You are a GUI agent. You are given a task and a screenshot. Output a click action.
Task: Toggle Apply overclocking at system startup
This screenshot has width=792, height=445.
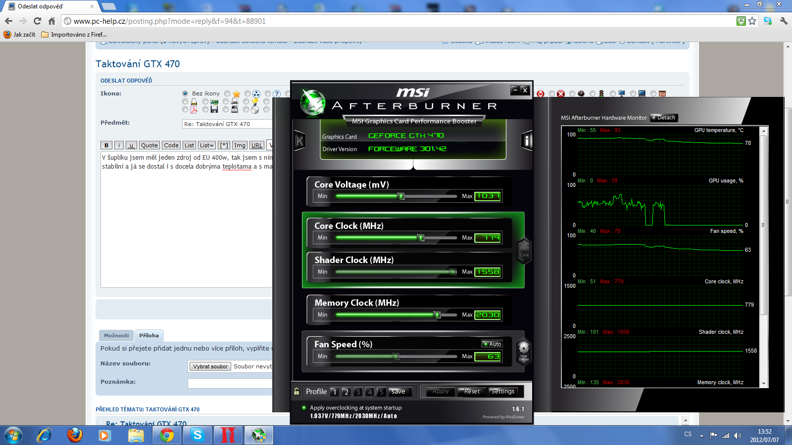click(304, 408)
